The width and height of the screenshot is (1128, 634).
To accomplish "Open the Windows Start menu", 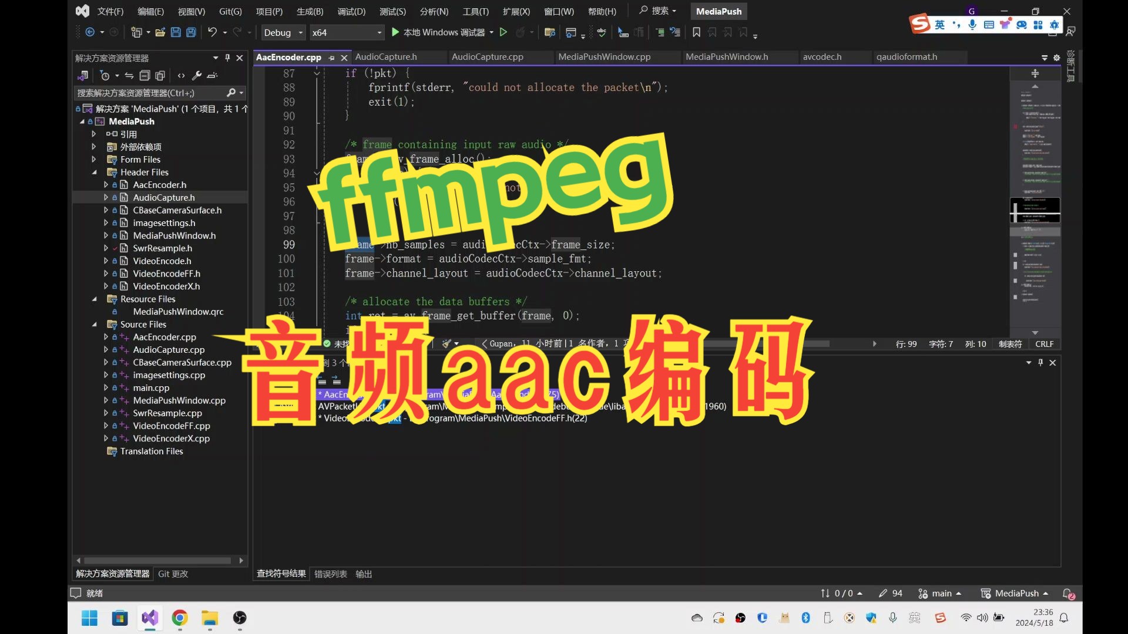I will click(x=89, y=618).
